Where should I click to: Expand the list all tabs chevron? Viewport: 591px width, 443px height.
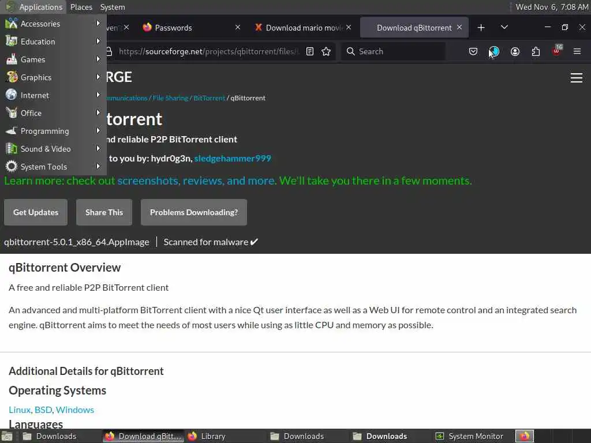(x=504, y=27)
